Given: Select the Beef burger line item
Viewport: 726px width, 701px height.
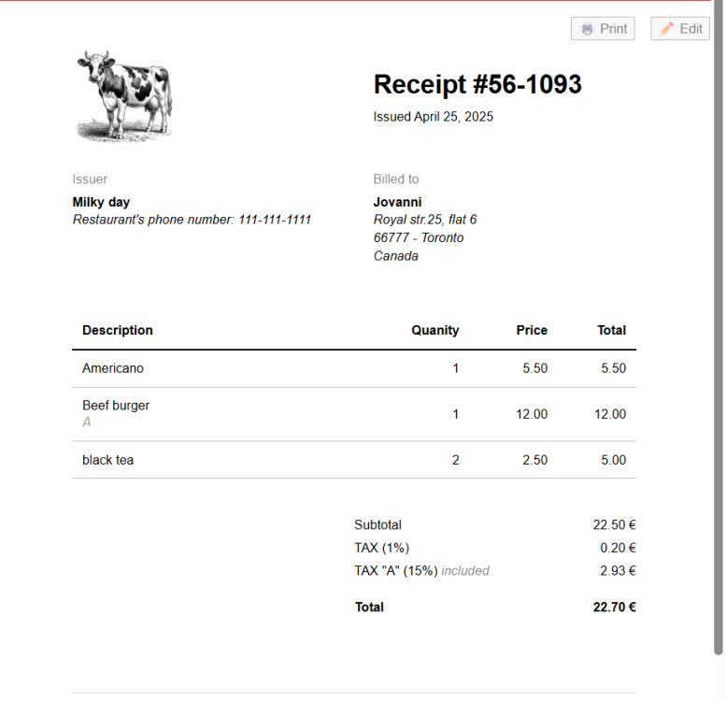Looking at the screenshot, I should click(116, 406).
